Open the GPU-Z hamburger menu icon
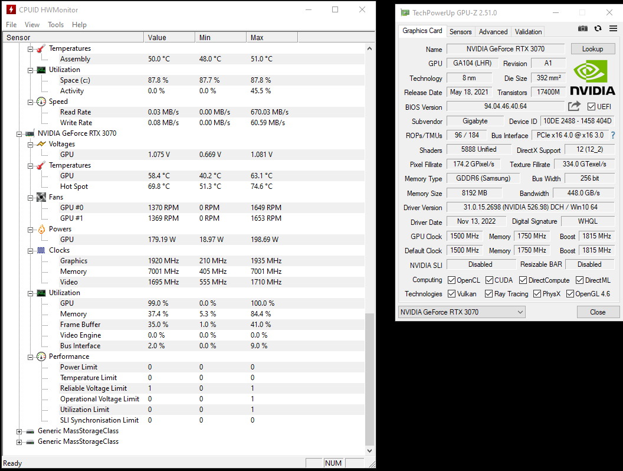 pyautogui.click(x=613, y=28)
